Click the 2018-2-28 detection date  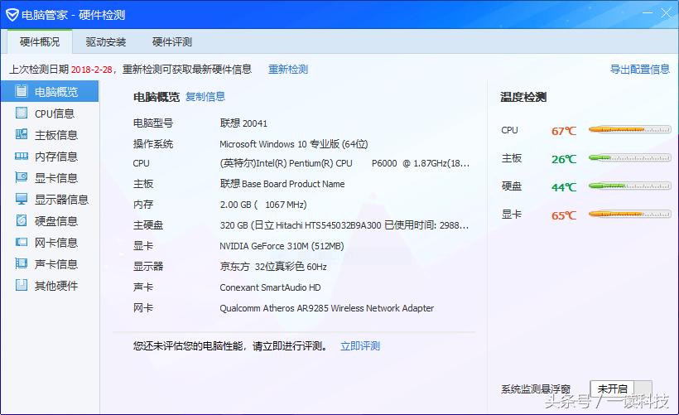tap(91, 70)
